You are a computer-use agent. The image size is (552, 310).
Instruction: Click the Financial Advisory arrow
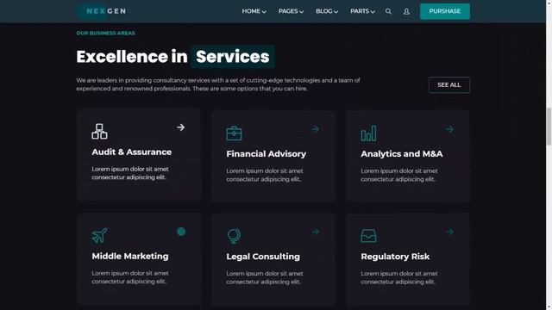[316, 129]
